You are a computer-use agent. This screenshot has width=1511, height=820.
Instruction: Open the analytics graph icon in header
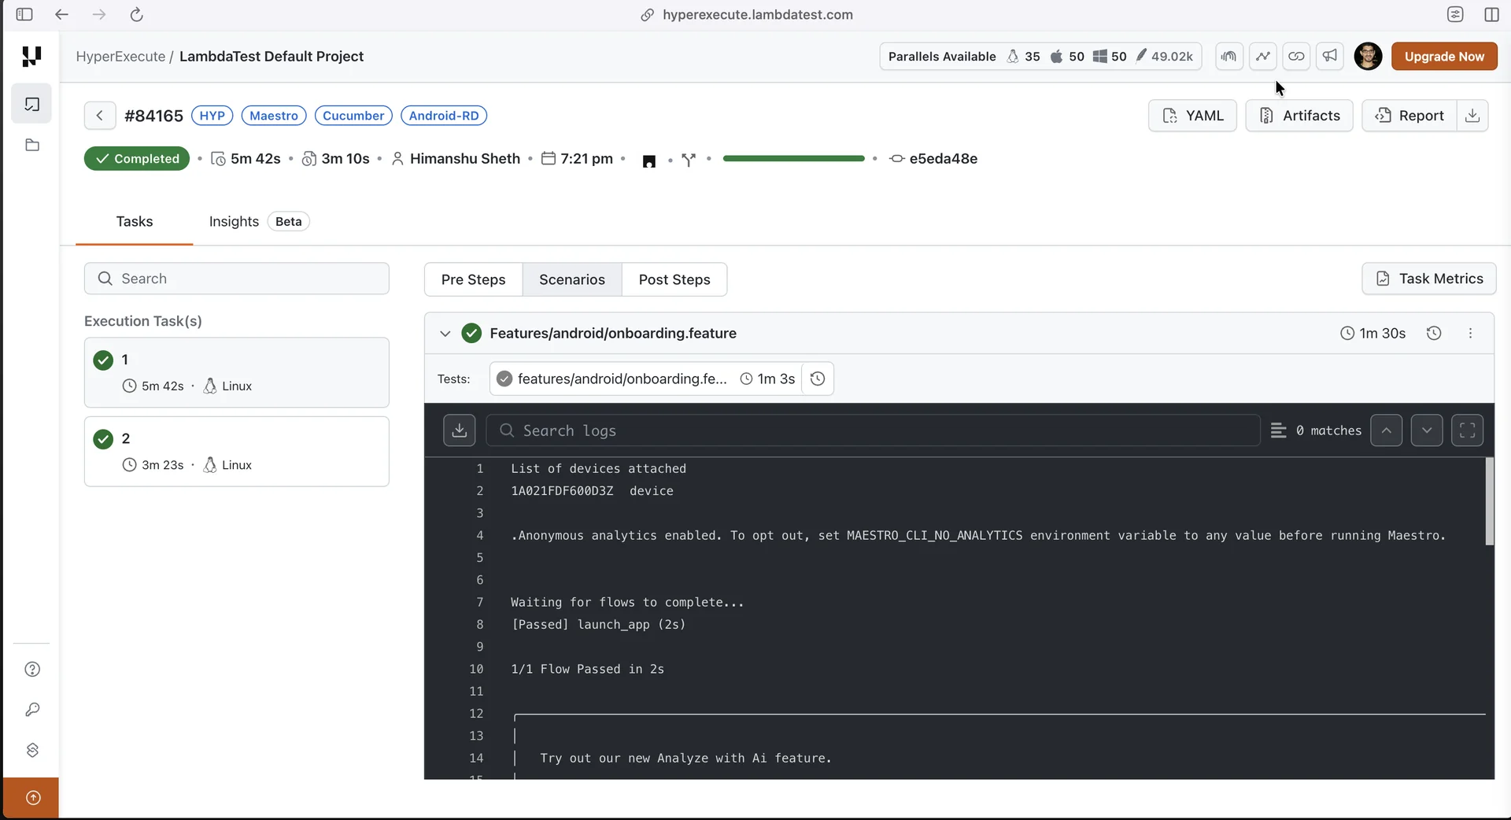point(1262,56)
